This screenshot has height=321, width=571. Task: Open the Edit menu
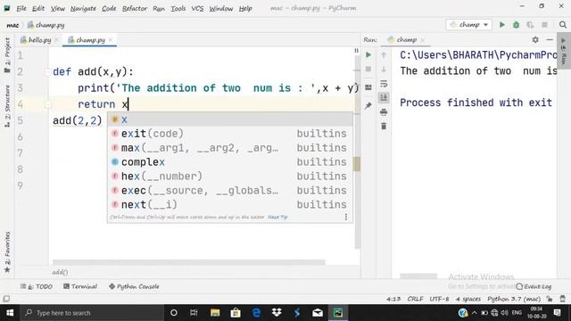tap(37, 8)
